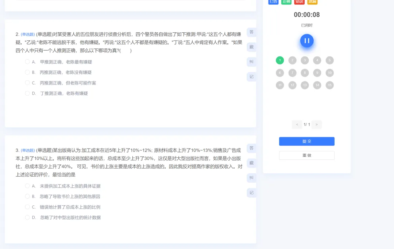The height and width of the screenshot is (249, 394).
Task: Select option B '忽略了导致书价上涨的其他原因'
Action: (27, 196)
